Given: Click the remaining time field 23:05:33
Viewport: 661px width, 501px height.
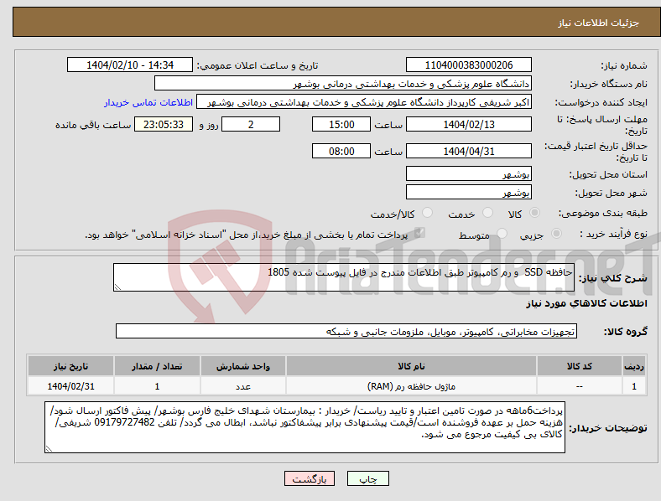Looking at the screenshot, I should [164, 124].
